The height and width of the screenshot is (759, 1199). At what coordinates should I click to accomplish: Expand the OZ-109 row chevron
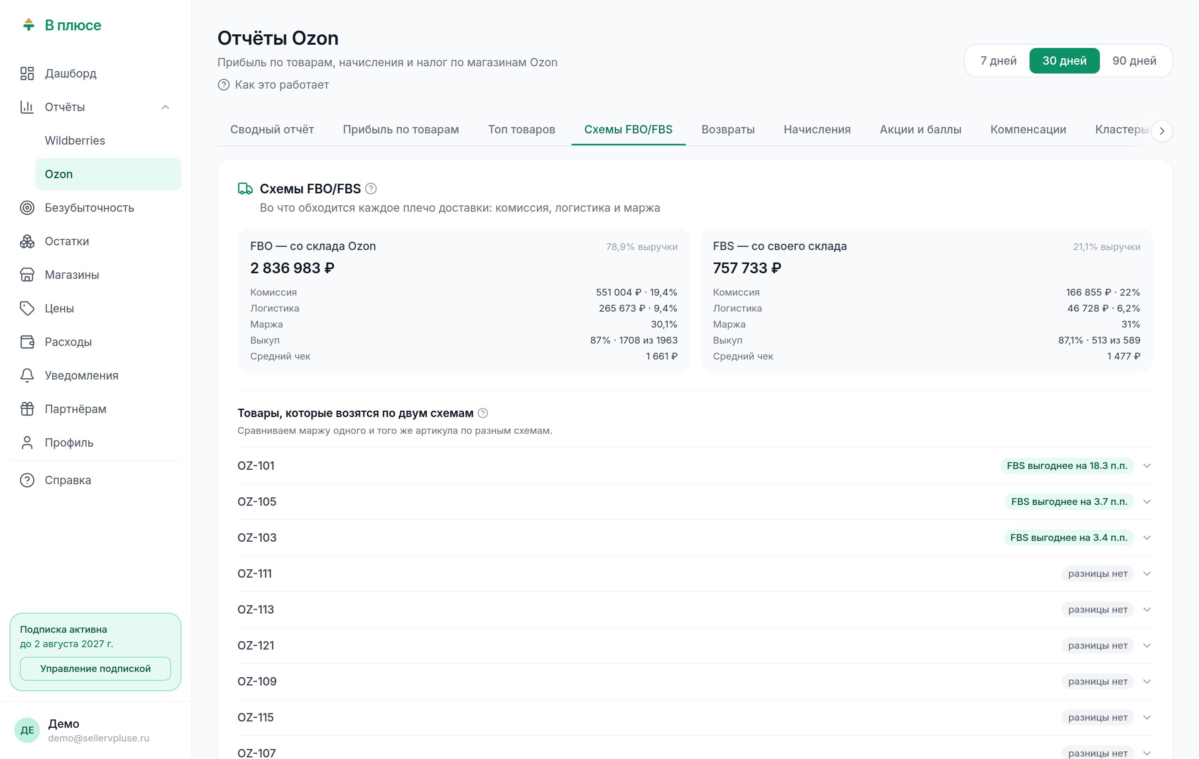pos(1147,682)
